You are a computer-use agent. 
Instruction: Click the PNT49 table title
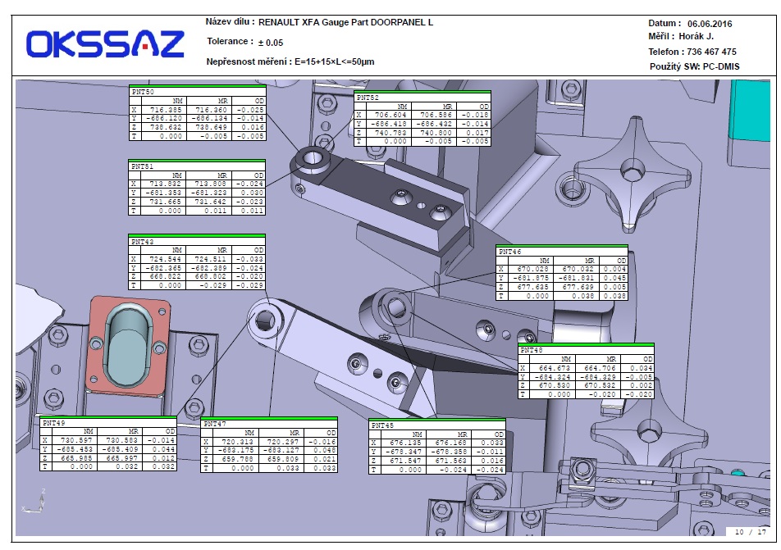pos(54,423)
